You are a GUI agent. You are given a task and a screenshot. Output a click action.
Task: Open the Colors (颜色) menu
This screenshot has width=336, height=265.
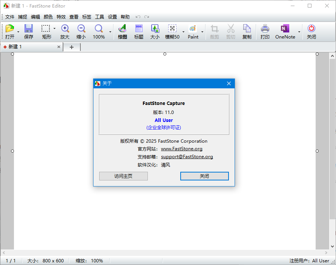tap(48, 17)
